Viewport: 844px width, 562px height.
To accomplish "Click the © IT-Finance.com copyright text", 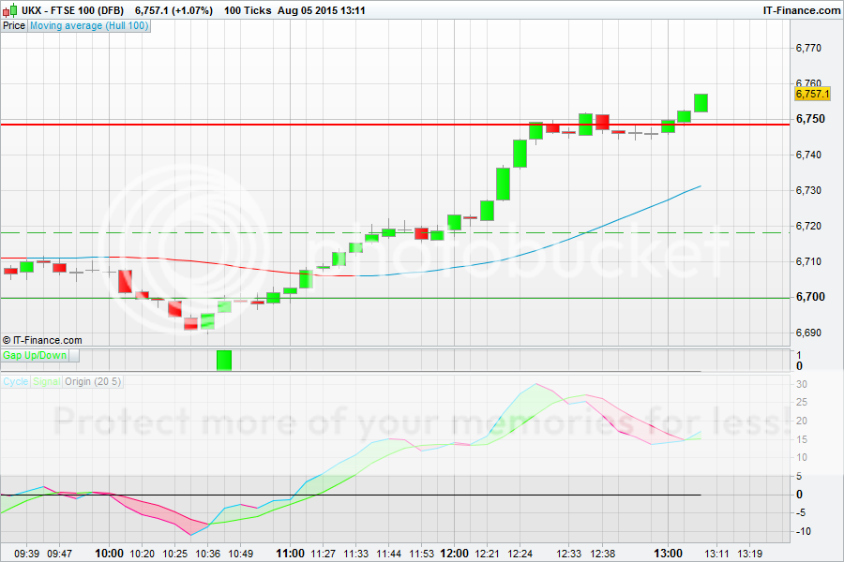I will click(x=42, y=340).
